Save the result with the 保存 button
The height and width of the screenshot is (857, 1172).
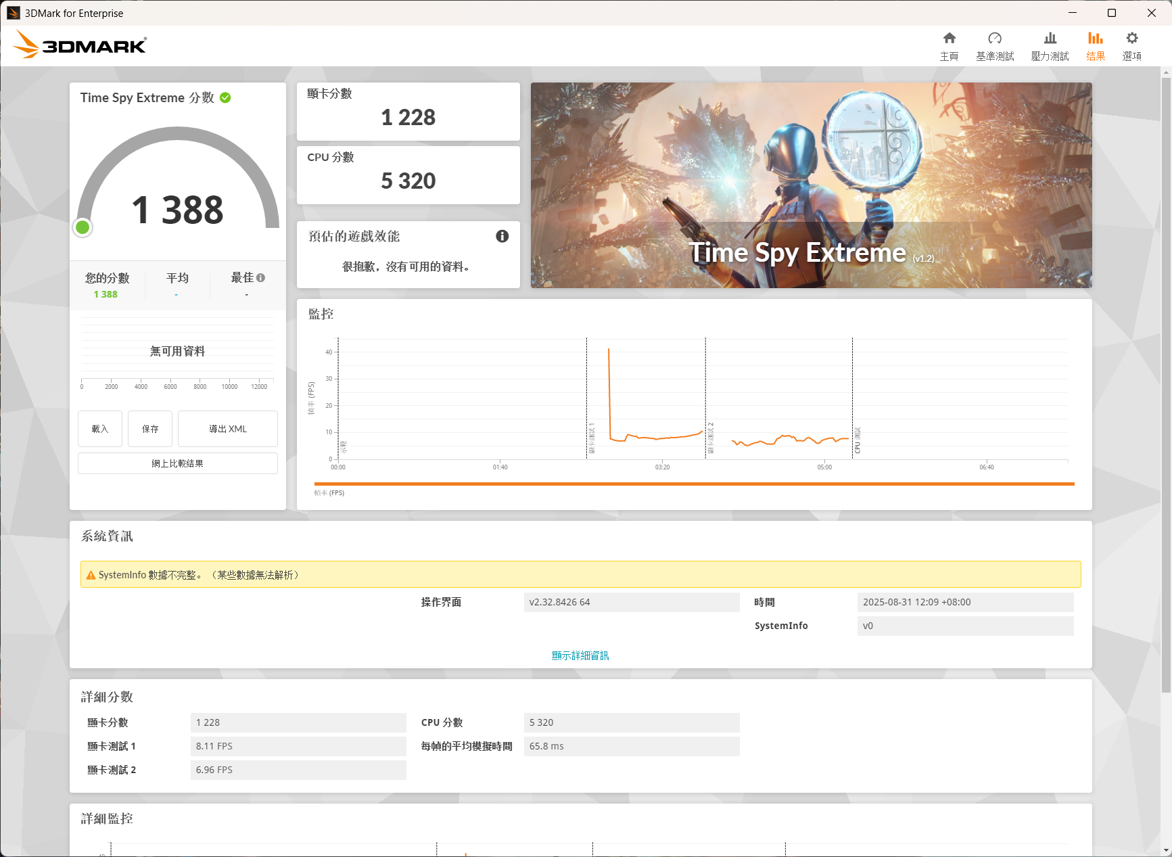coord(150,429)
